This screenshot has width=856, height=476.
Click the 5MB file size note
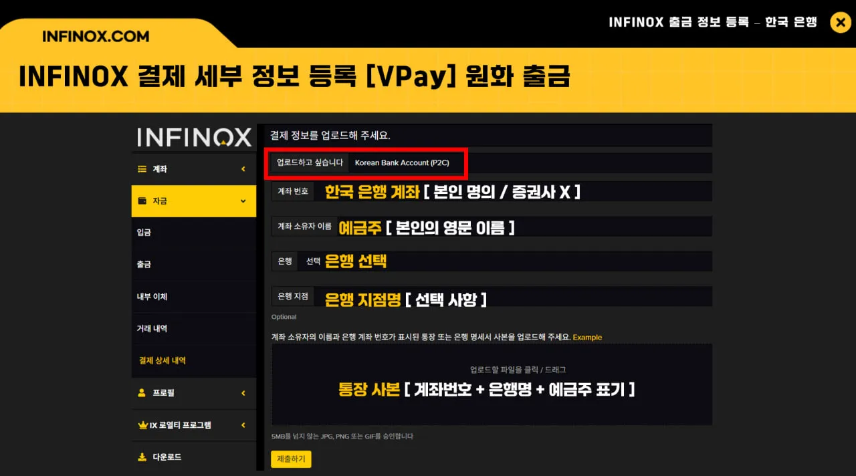coord(342,437)
